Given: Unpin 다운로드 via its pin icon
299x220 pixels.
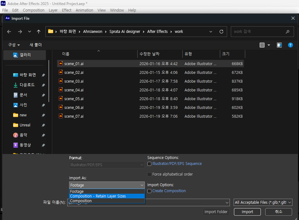Looking at the screenshot, I should 43,85.
